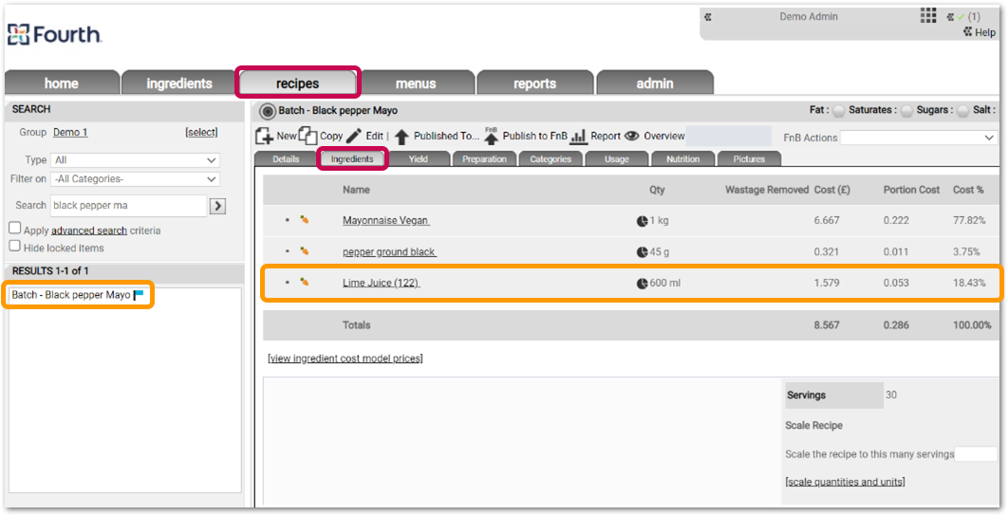The image size is (1008, 516).
Task: Switch to the Details sub-tab
Action: (286, 158)
